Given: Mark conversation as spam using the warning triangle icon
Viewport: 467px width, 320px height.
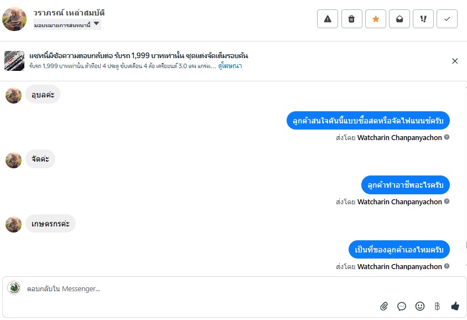Looking at the screenshot, I should click(x=328, y=19).
